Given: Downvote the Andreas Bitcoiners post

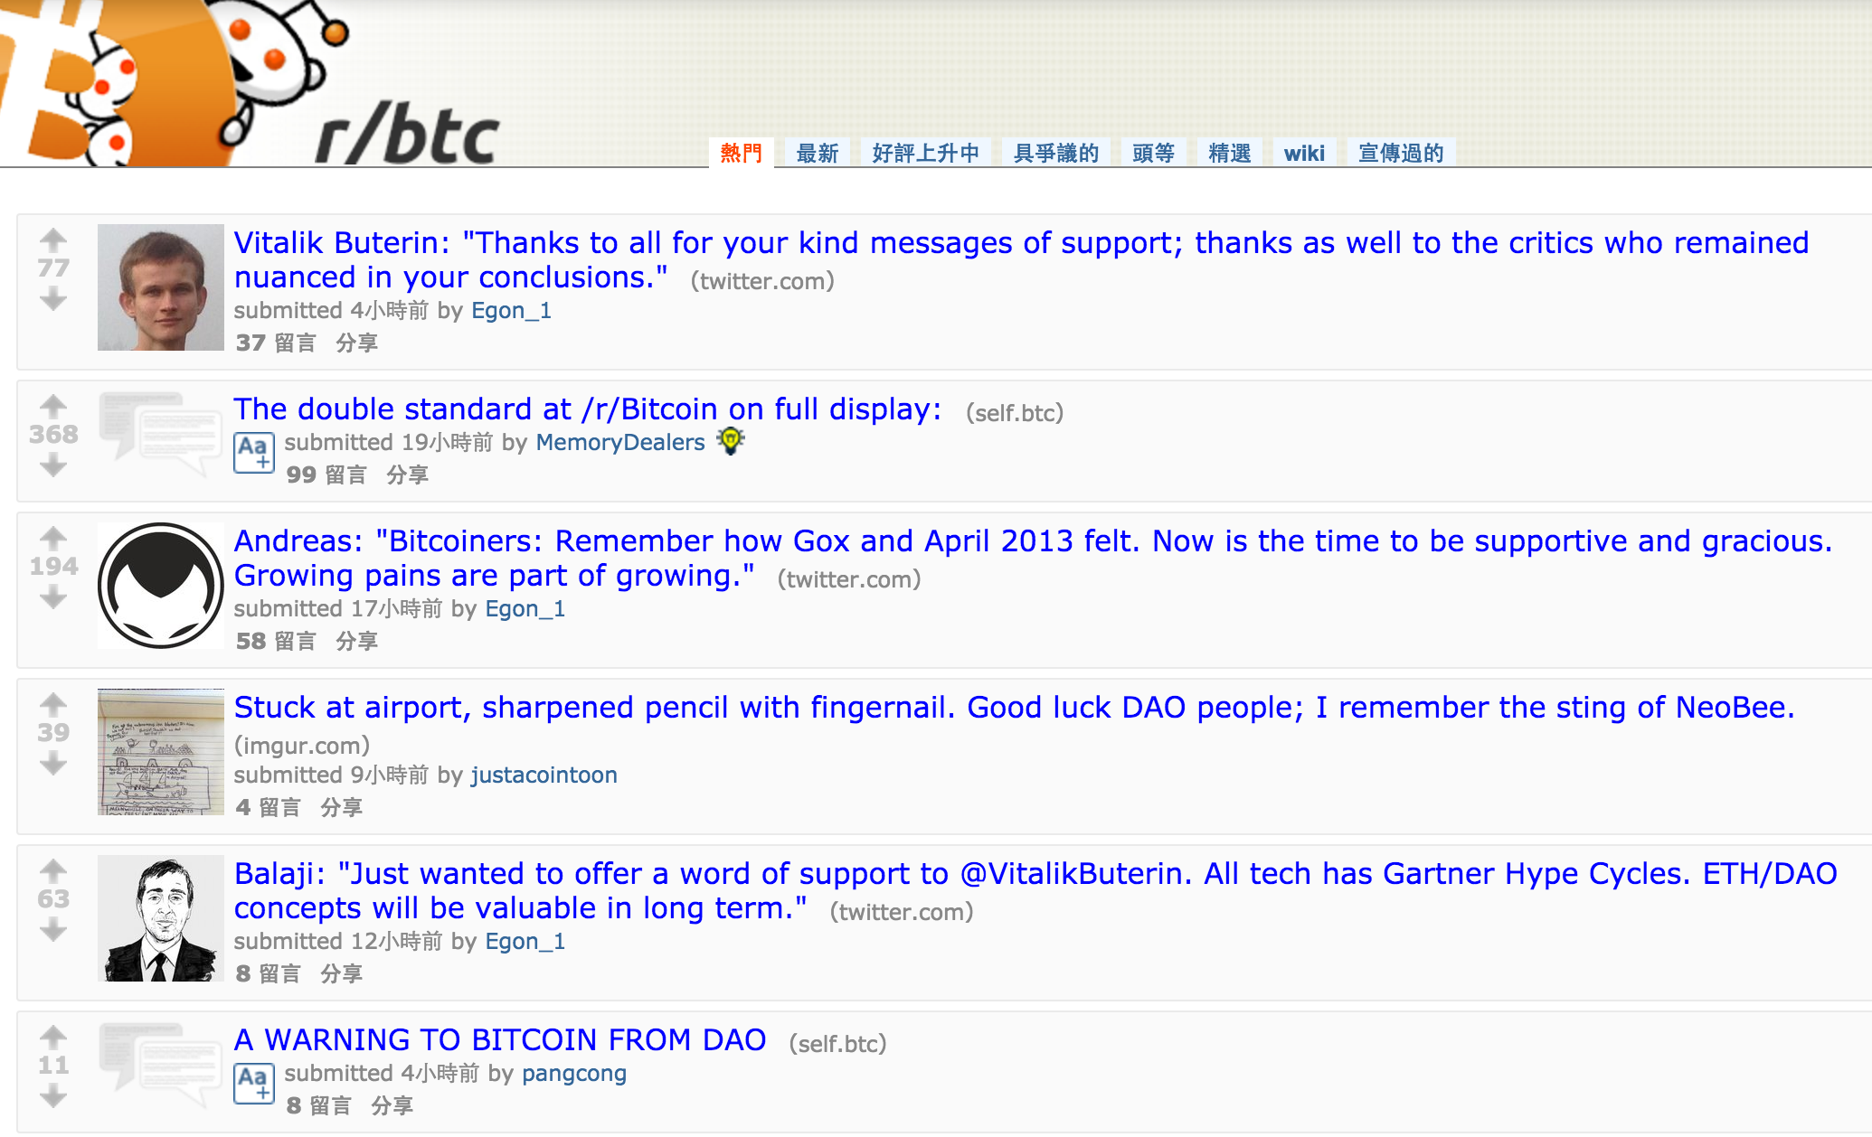Looking at the screenshot, I should [53, 597].
